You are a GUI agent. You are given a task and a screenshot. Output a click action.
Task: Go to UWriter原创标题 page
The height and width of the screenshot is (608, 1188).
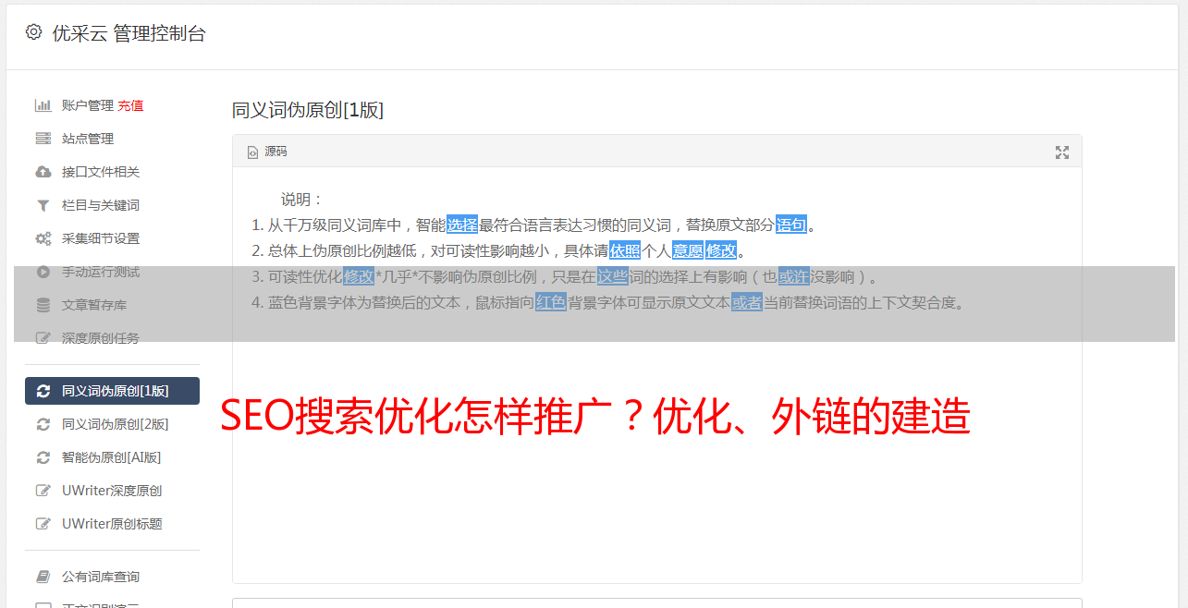[112, 524]
